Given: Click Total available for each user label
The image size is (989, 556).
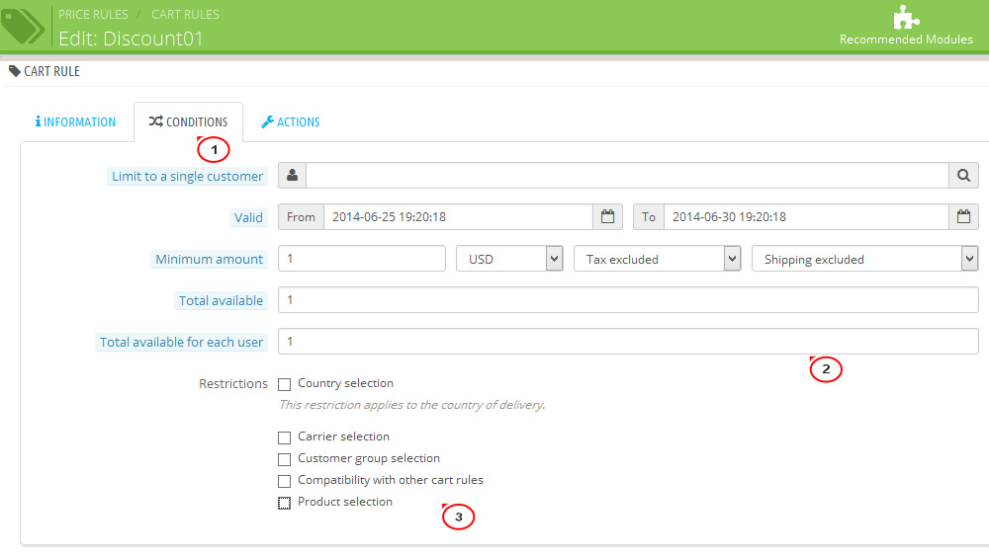Looking at the screenshot, I should coord(181,342).
